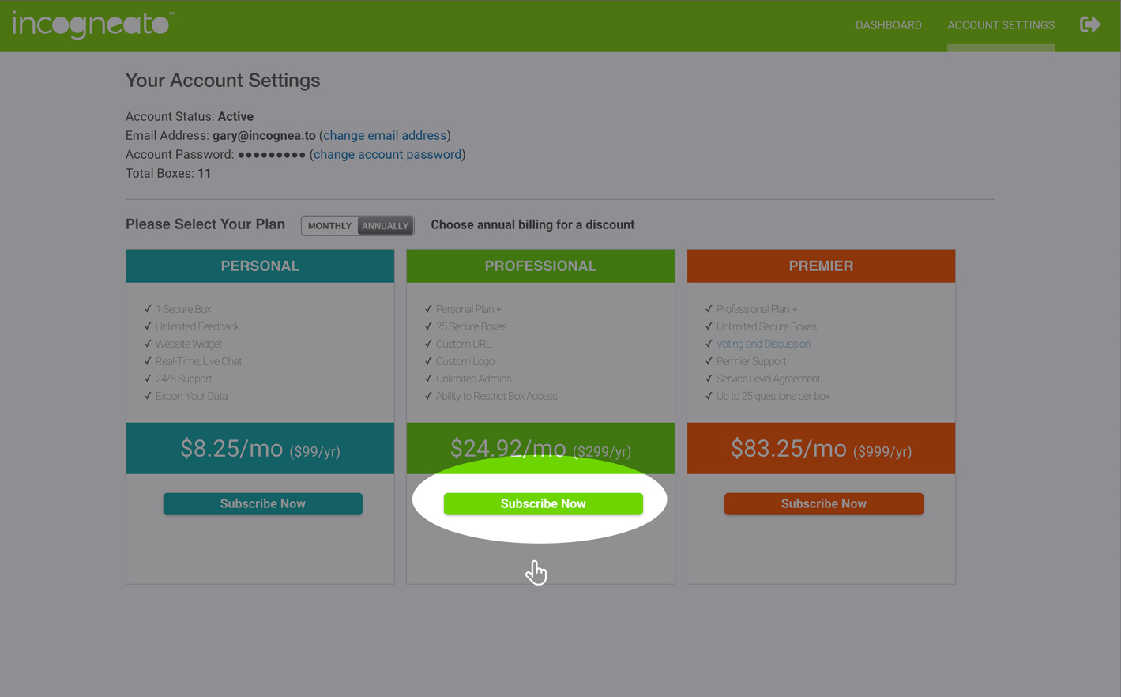The width and height of the screenshot is (1121, 697).
Task: Subscribe to the Personal plan
Action: [x=262, y=504]
